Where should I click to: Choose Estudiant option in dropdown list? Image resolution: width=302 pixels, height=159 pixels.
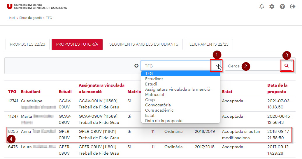click(x=180, y=79)
